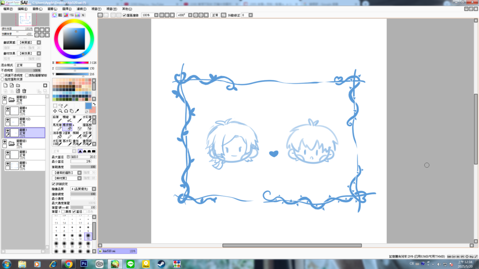
Task: Show the color wheel panel
Action: pyautogui.click(x=54, y=15)
